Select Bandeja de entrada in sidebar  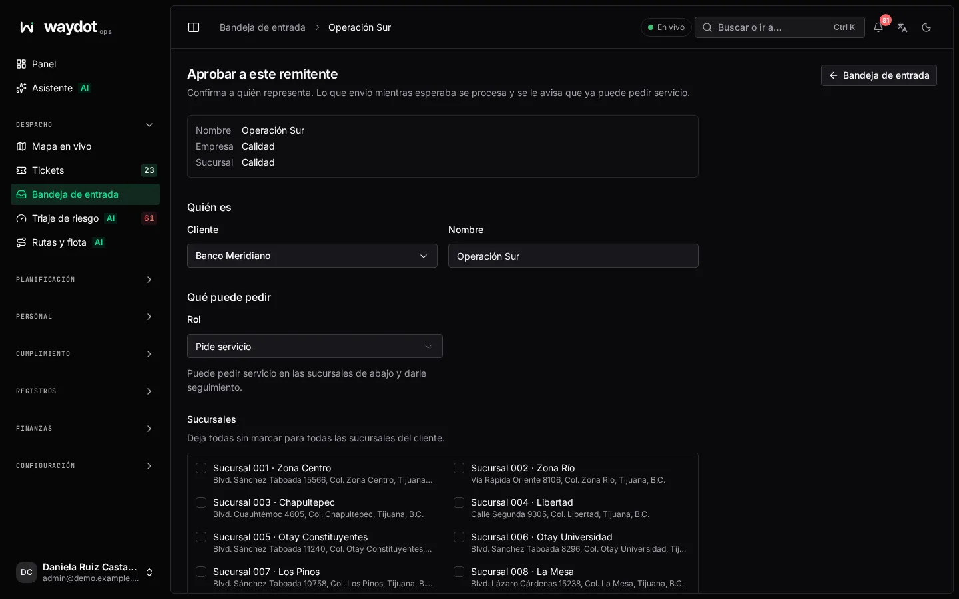tap(85, 194)
